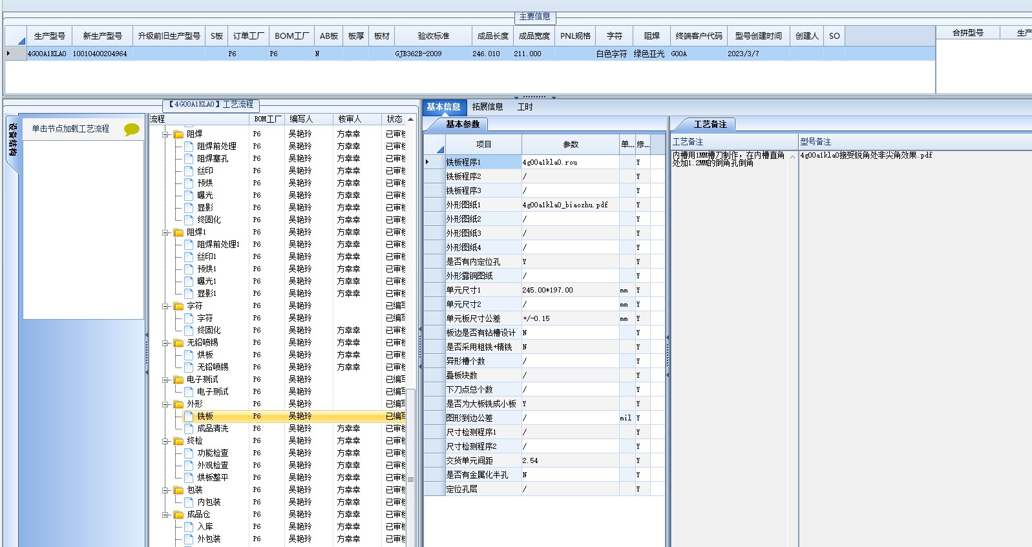Click the 型号备注 pdf filename text

(x=866, y=156)
